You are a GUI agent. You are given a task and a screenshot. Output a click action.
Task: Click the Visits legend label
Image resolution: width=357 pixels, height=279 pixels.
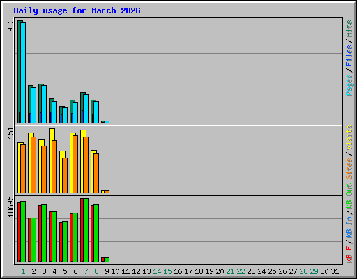click(349, 137)
